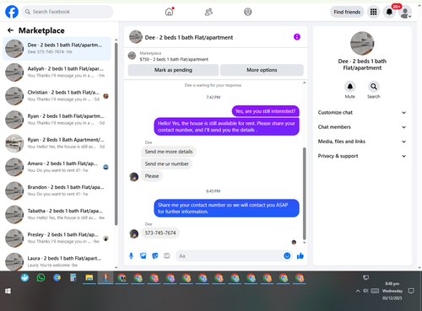Image resolution: width=422 pixels, height=311 pixels.
Task: Open the Facebook Home feed icon
Action: (x=169, y=12)
